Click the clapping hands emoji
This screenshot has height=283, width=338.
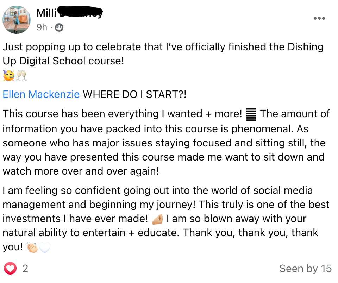click(32, 248)
